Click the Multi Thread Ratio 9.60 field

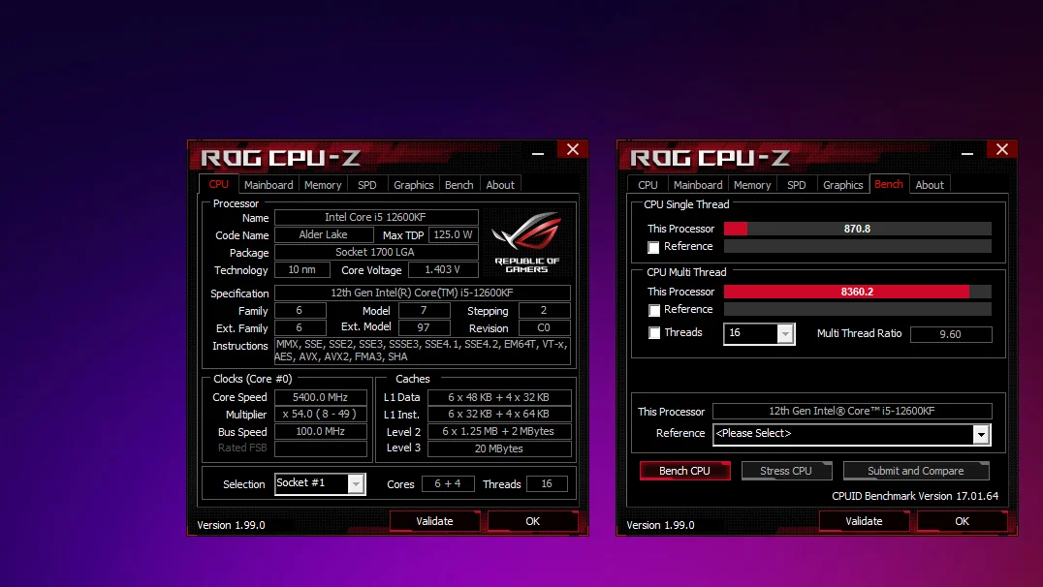pyautogui.click(x=951, y=334)
